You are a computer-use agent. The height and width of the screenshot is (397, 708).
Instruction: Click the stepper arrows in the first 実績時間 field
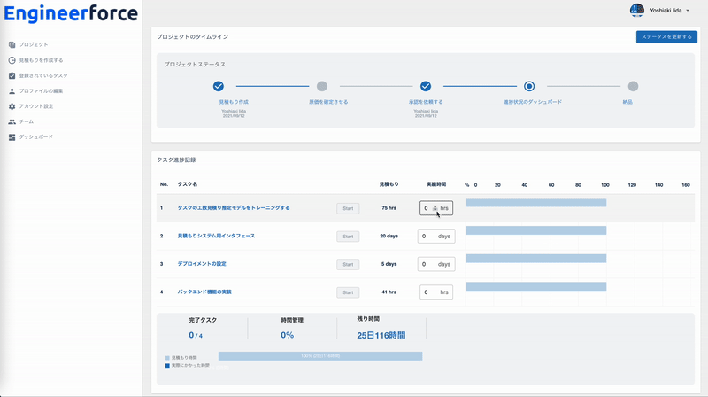pyautogui.click(x=435, y=208)
